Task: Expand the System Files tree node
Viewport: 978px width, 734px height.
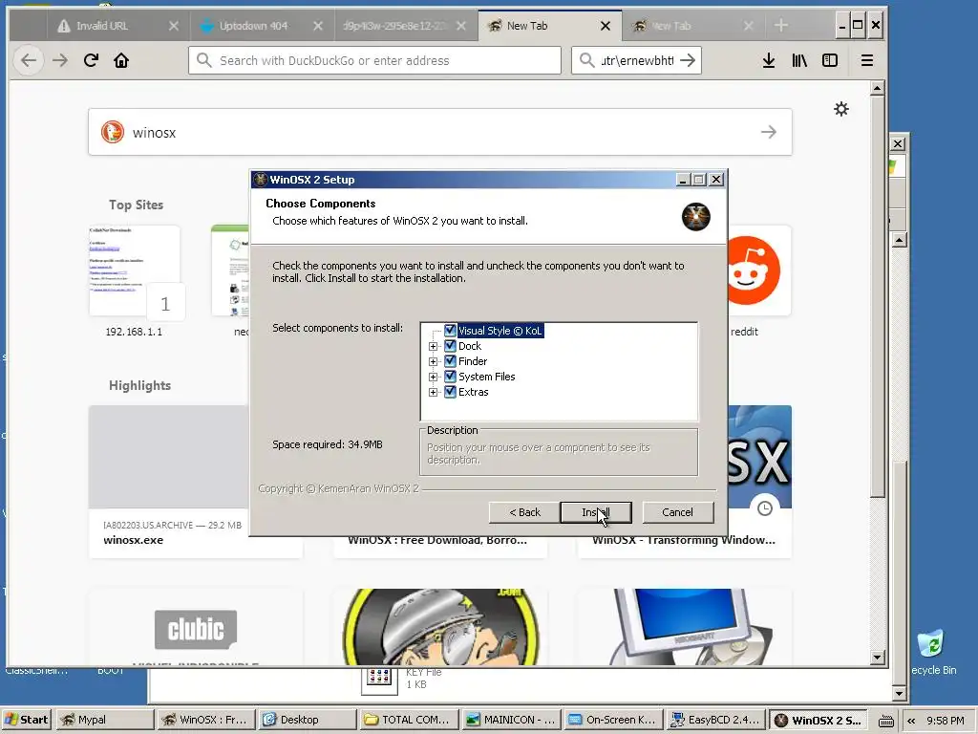Action: coord(433,377)
